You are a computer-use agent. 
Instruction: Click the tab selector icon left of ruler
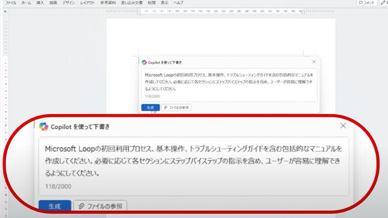pyautogui.click(x=6, y=10)
